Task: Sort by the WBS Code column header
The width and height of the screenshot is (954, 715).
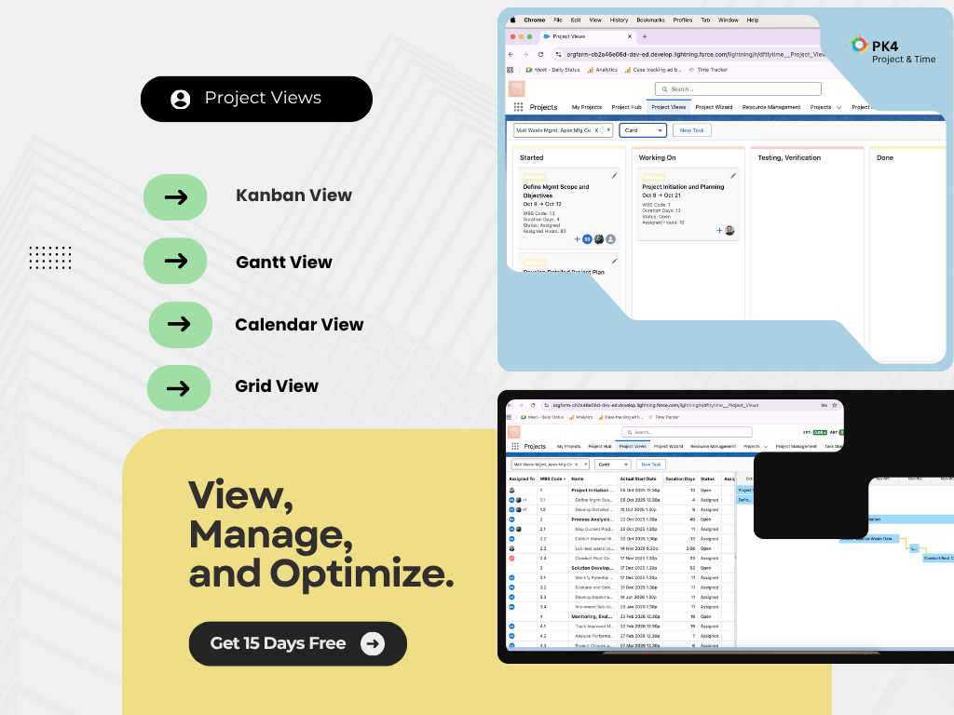Action: [x=552, y=479]
